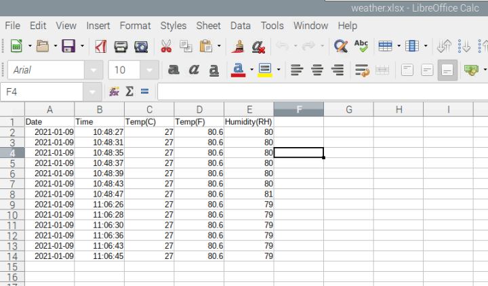
Task: Click the Name Box showing F4
Action: pos(42,91)
